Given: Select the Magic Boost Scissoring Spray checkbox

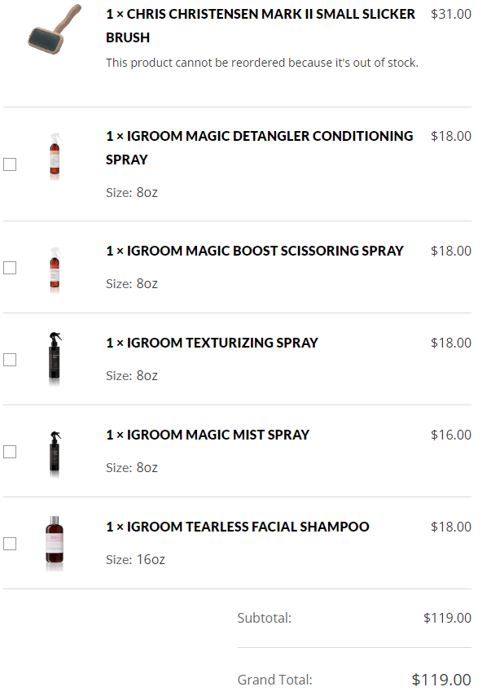Looking at the screenshot, I should point(10,268).
